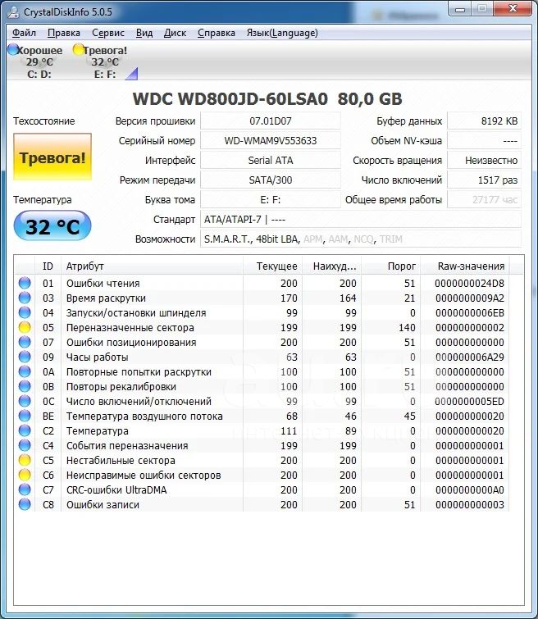Select the Часы работы row
538x619 pixels.
tap(262, 357)
